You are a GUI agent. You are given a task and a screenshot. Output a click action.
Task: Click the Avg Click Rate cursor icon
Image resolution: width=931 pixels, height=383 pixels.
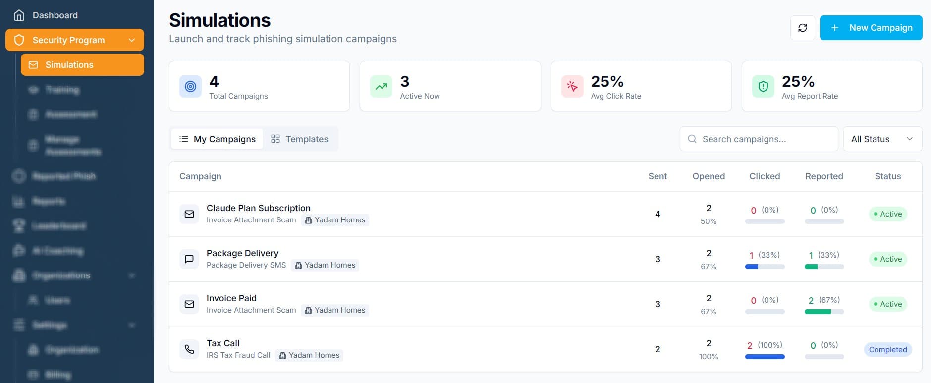(x=572, y=86)
